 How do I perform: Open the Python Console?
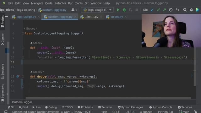pyautogui.click(x=161, y=107)
